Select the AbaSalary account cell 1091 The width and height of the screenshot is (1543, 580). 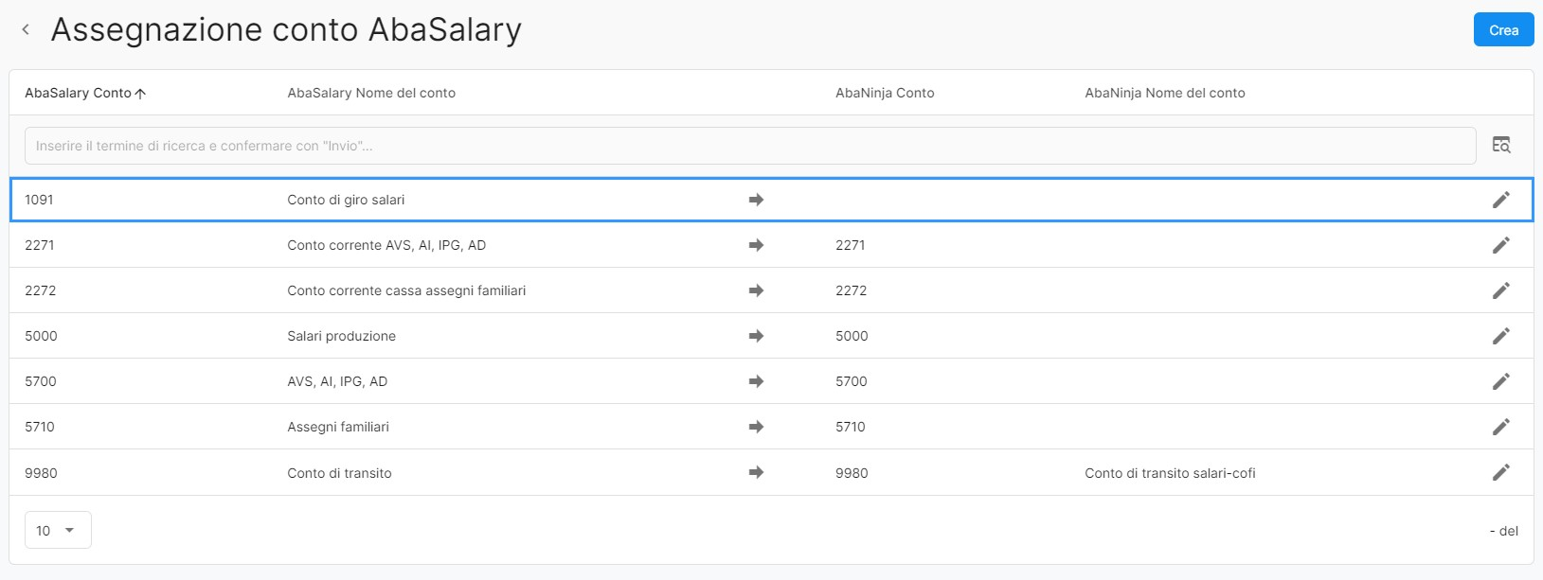39,200
